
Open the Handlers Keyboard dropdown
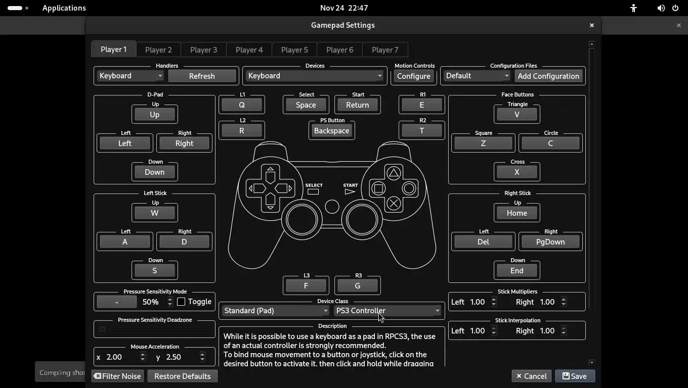tap(130, 76)
